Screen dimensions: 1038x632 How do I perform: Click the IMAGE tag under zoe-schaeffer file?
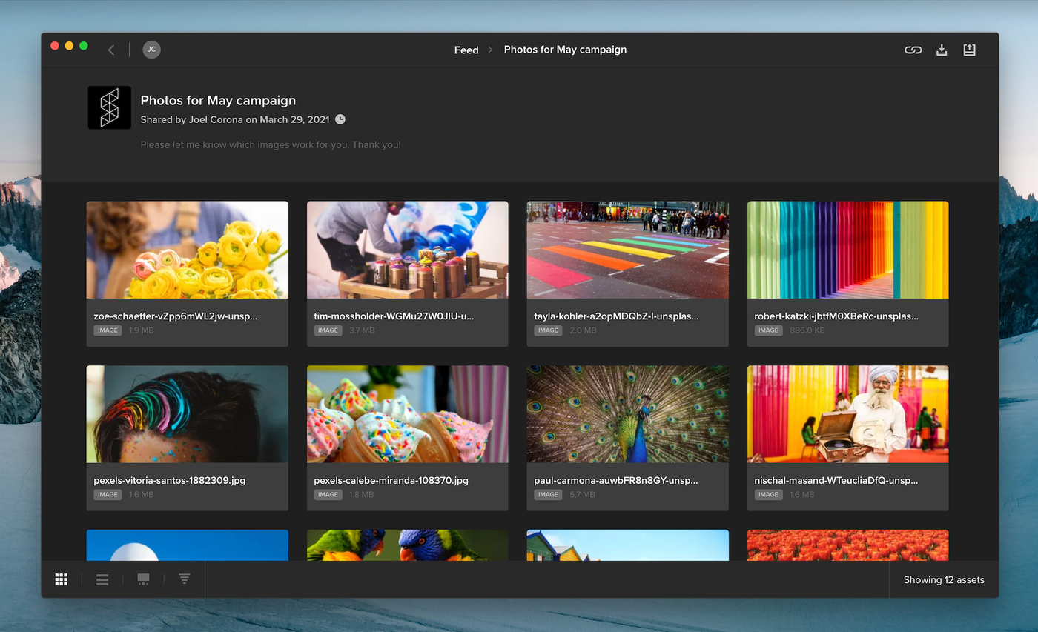(108, 330)
